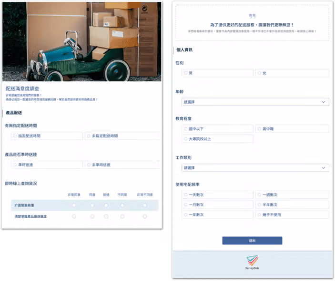Select education level 高中職
335x281 pixels.
pyautogui.click(x=292, y=129)
